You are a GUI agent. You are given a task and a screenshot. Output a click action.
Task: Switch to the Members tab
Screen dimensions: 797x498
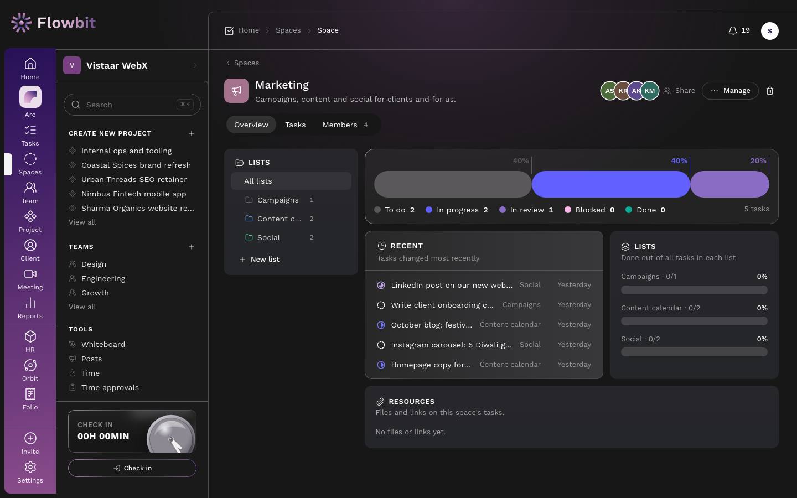[x=345, y=125]
